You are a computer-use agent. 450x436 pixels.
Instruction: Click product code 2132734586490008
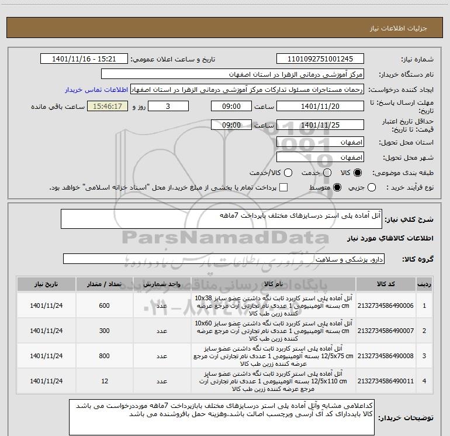(x=386, y=356)
